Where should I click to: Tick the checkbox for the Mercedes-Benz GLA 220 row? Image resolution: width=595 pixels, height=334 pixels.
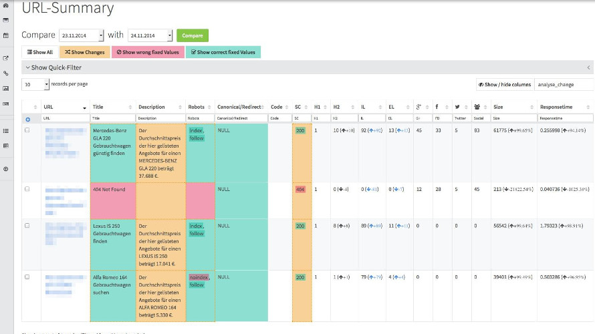point(27,130)
